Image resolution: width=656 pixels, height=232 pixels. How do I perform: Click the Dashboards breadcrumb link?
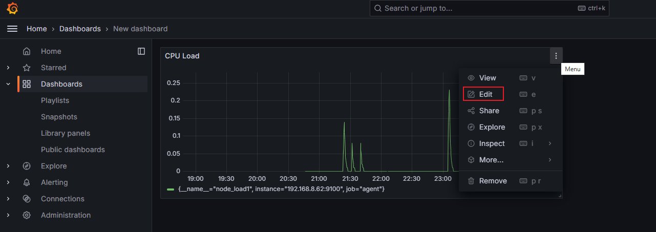pyautogui.click(x=80, y=29)
